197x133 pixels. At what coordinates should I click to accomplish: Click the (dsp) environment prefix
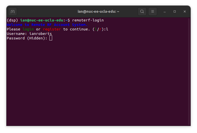12,20
